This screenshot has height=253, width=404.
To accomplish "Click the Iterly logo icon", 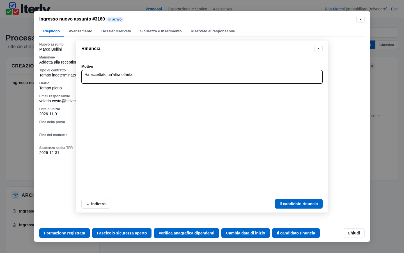I will (12, 8).
